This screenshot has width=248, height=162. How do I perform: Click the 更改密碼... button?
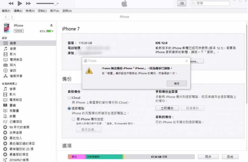89,130
